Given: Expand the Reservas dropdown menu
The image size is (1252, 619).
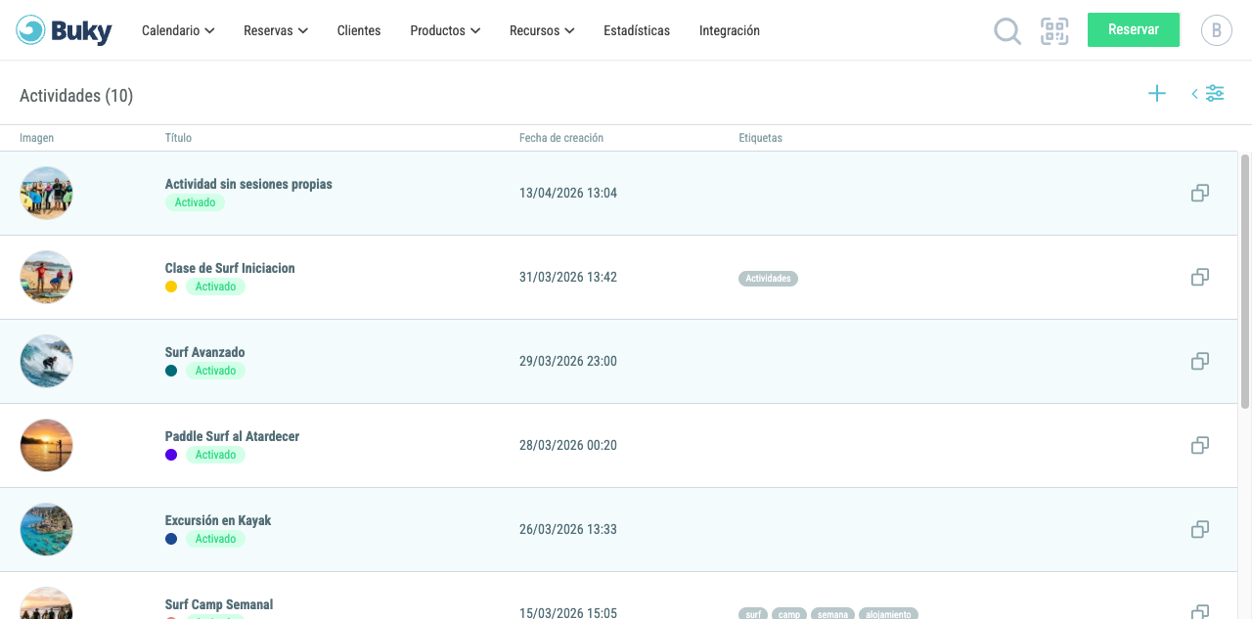Looking at the screenshot, I should point(276,30).
